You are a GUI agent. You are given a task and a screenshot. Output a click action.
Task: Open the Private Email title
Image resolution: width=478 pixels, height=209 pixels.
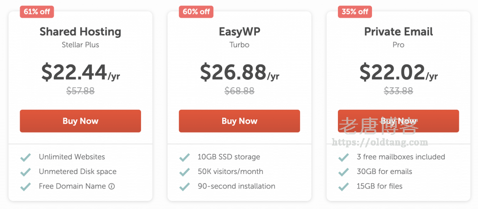(x=398, y=32)
